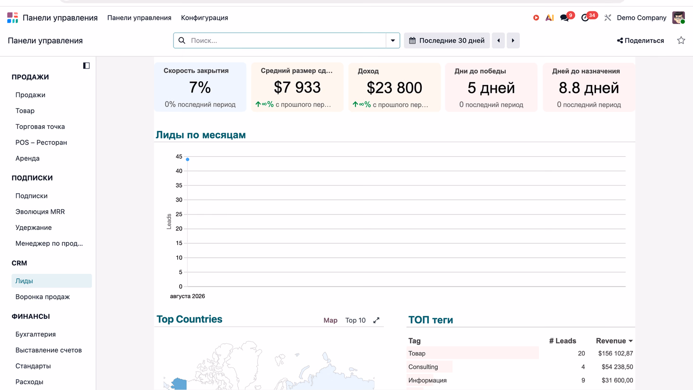Open the chat messages icon with badge 9

point(564,18)
